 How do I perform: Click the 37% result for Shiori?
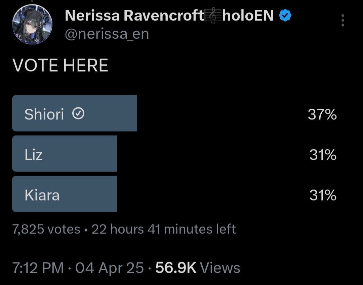[322, 115]
